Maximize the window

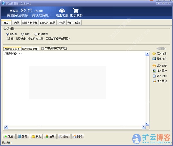pyautogui.click(x=163, y=3)
